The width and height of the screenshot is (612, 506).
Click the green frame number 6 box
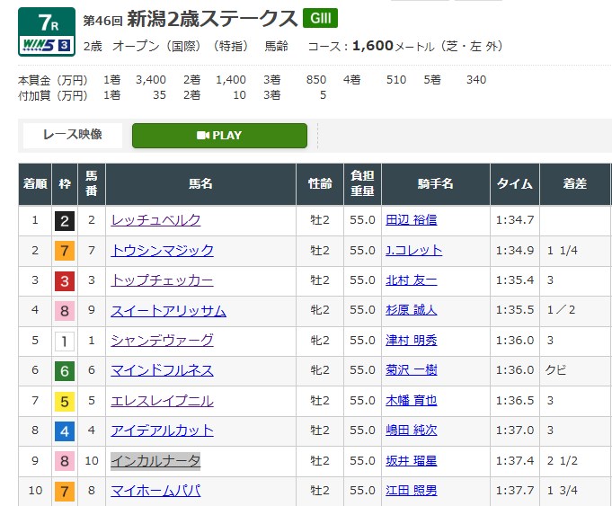click(x=65, y=370)
